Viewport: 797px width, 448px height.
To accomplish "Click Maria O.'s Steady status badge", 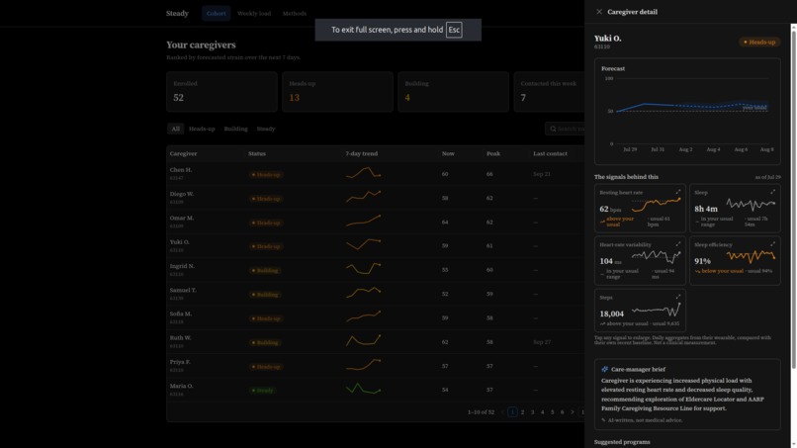I will (263, 391).
